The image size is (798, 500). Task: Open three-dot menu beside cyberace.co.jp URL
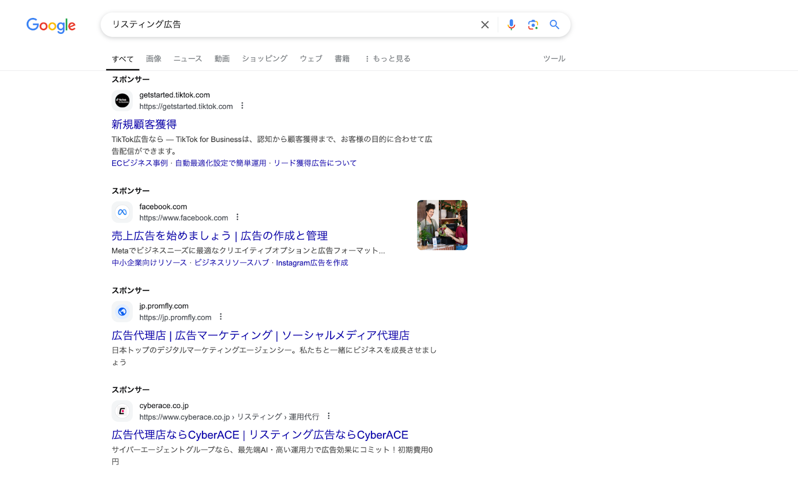[329, 416]
